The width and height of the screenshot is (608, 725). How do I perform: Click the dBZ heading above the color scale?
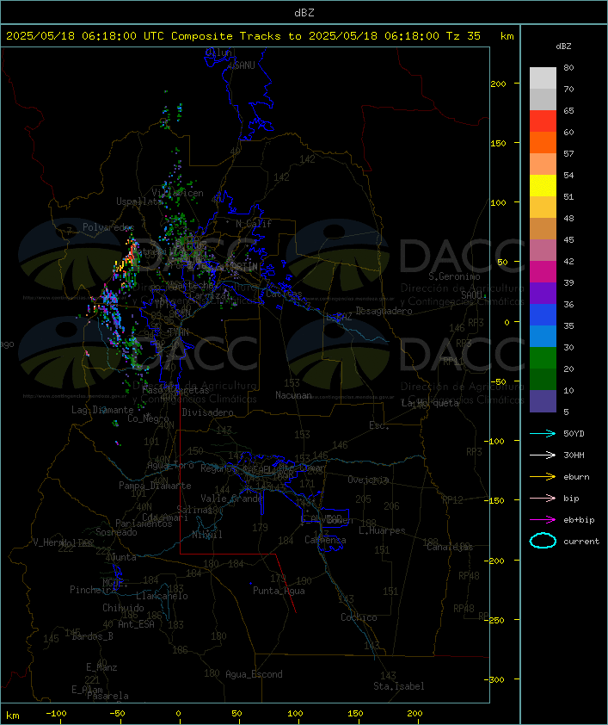tap(563, 46)
